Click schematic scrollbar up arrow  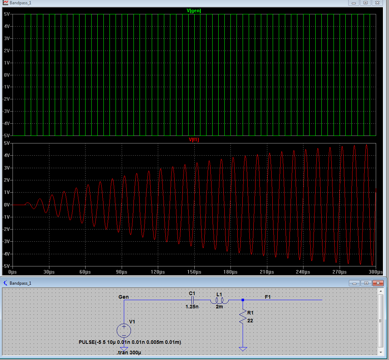(380, 292)
